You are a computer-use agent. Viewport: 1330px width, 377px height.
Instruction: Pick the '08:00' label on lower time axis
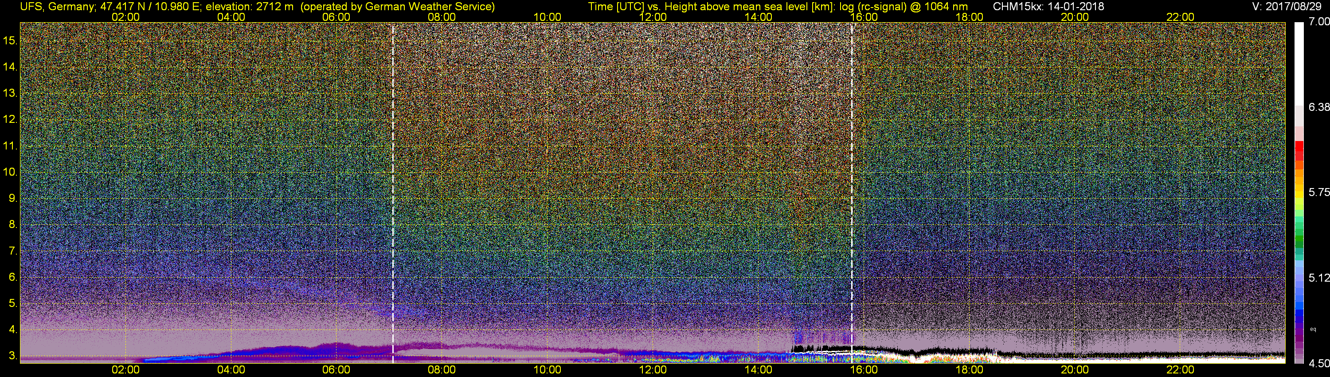click(442, 370)
